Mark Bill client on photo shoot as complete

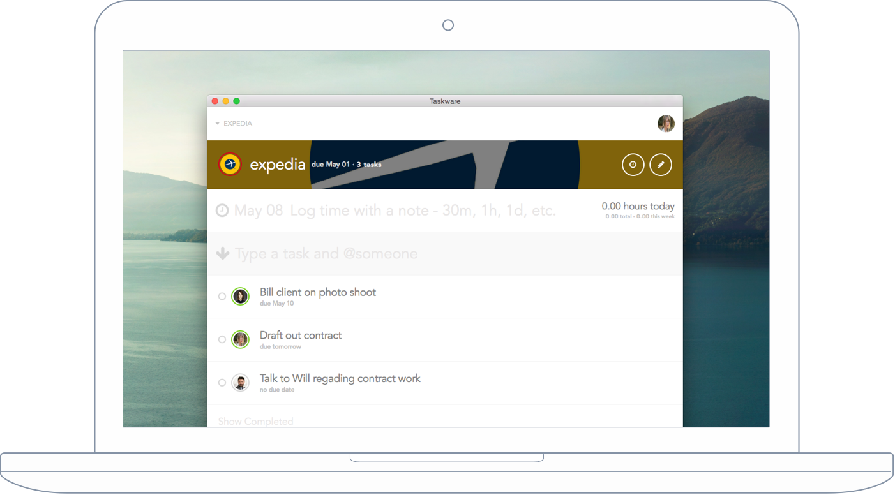pos(222,296)
